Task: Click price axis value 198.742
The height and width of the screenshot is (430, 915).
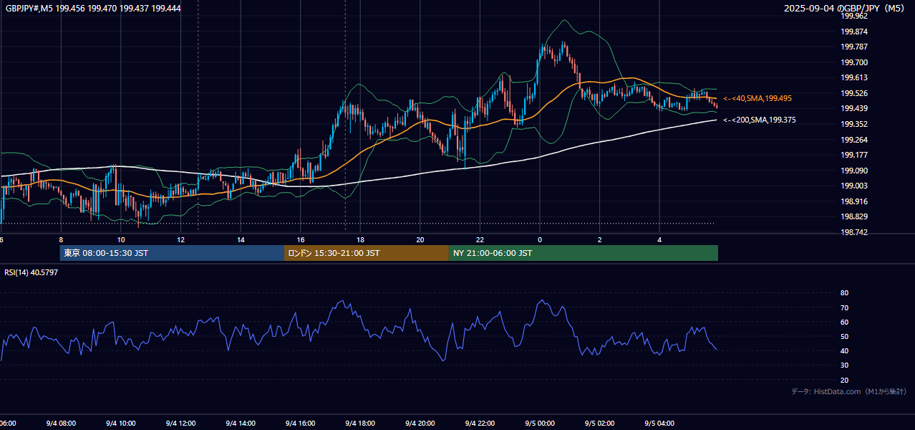Action: click(854, 232)
